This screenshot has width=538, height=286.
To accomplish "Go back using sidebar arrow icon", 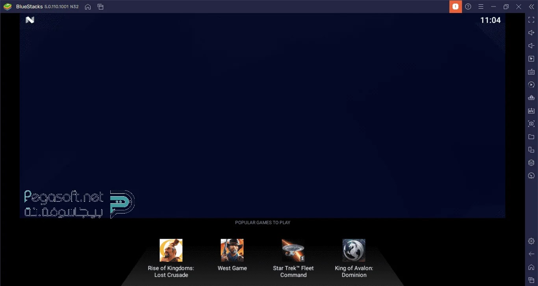I will pos(531,254).
